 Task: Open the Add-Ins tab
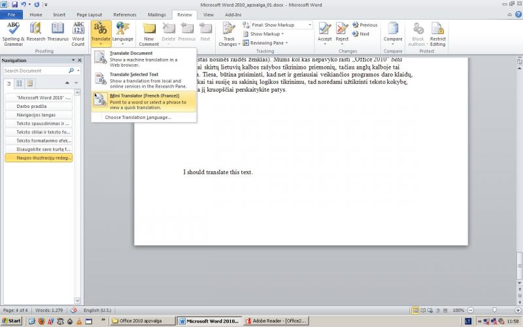click(233, 14)
